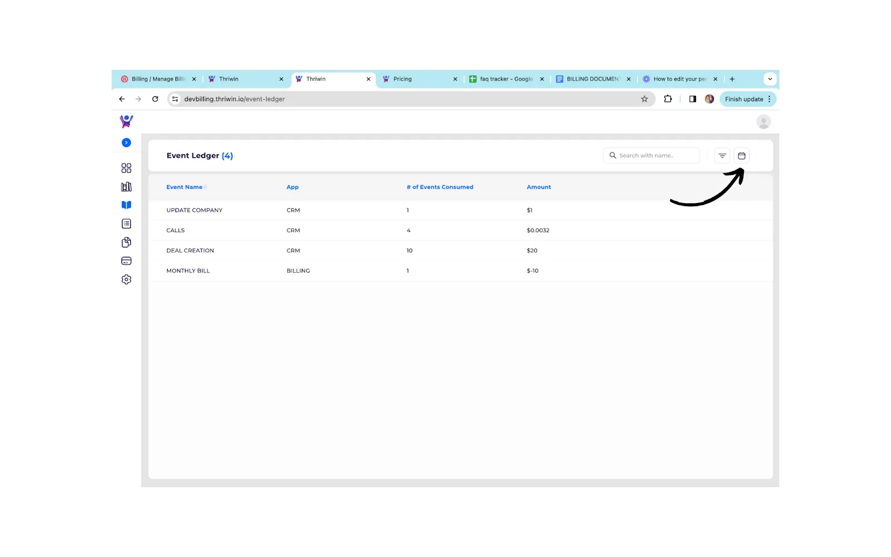Open the tab search dropdown chevron

[x=770, y=79]
